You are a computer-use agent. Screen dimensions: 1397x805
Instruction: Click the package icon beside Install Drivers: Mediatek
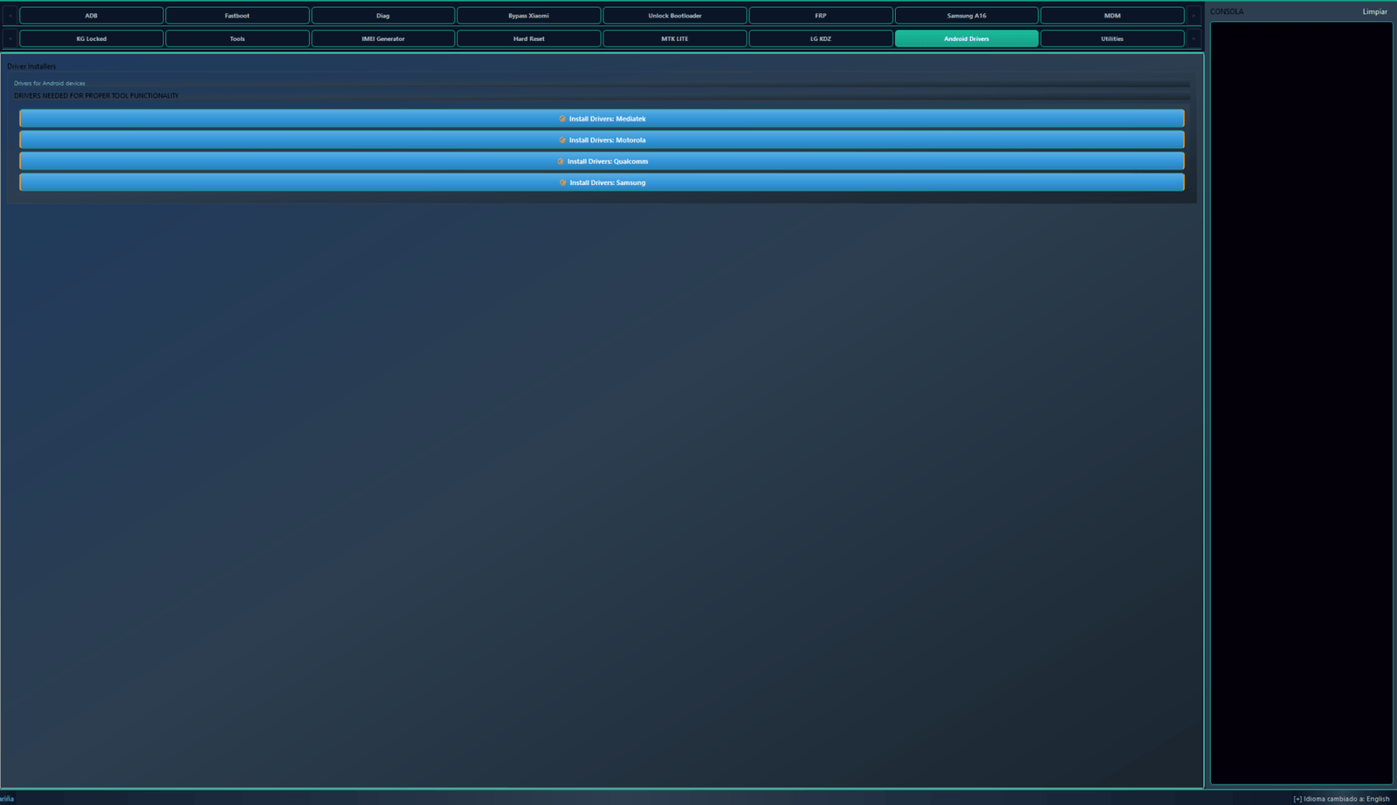[562, 119]
